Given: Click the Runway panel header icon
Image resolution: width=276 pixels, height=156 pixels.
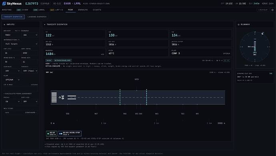Looking at the screenshot, I should [239, 24].
